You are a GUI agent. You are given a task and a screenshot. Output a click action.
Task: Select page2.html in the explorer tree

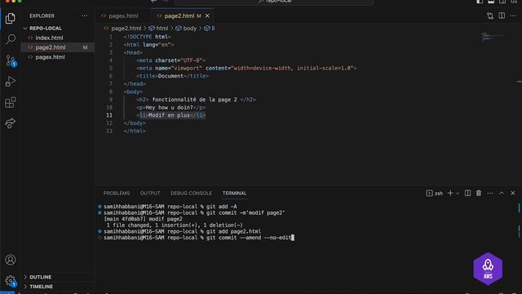click(51, 47)
